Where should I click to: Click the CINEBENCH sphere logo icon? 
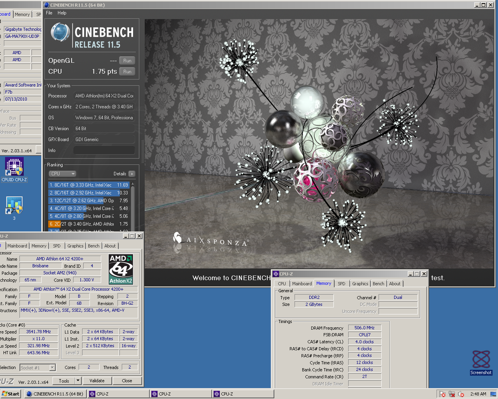click(x=60, y=33)
